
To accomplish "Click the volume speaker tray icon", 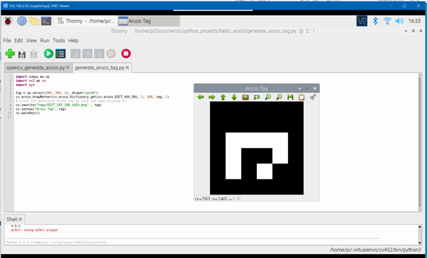I will pyautogui.click(x=399, y=21).
